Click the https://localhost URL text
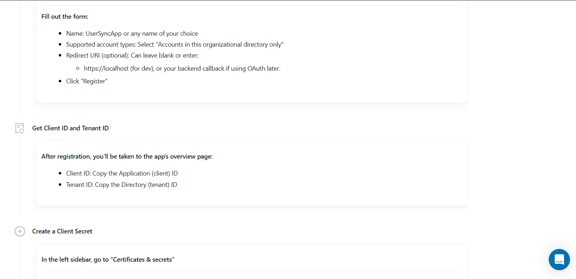The image size is (576, 279). (x=106, y=69)
